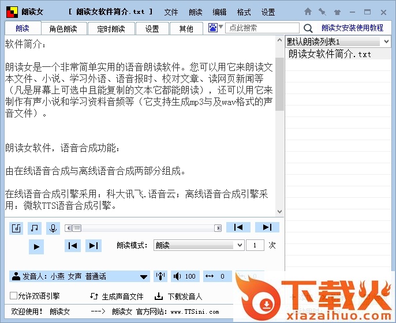Click right arrow of the progress scrollbar
396x323 pixels.
218,228
